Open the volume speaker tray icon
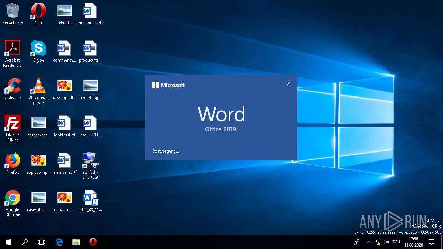 (x=386, y=242)
